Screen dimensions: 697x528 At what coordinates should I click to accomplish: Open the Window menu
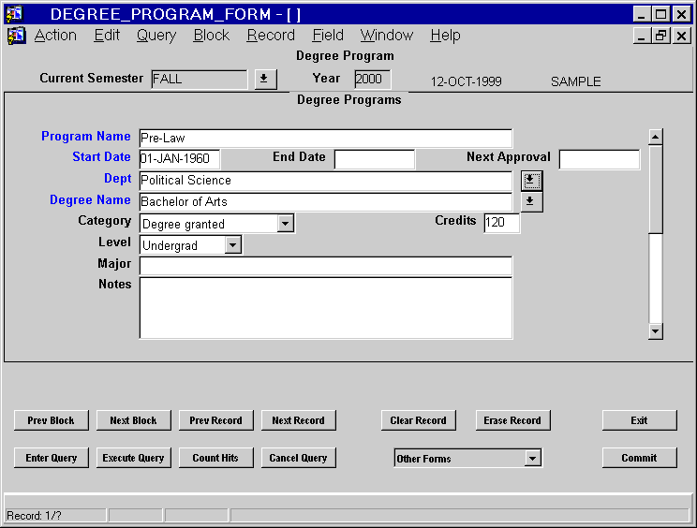click(x=387, y=35)
